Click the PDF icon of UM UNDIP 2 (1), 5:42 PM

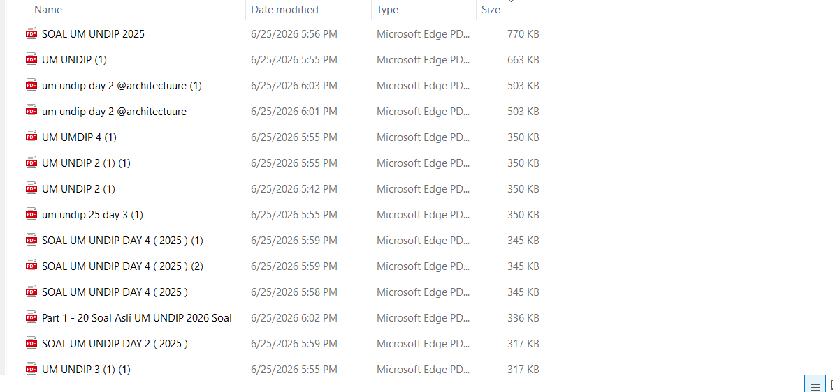pyautogui.click(x=31, y=189)
